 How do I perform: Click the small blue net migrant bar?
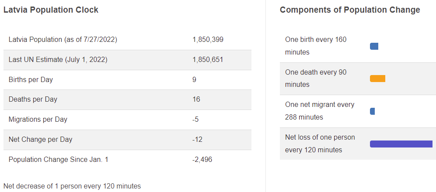click(372, 111)
